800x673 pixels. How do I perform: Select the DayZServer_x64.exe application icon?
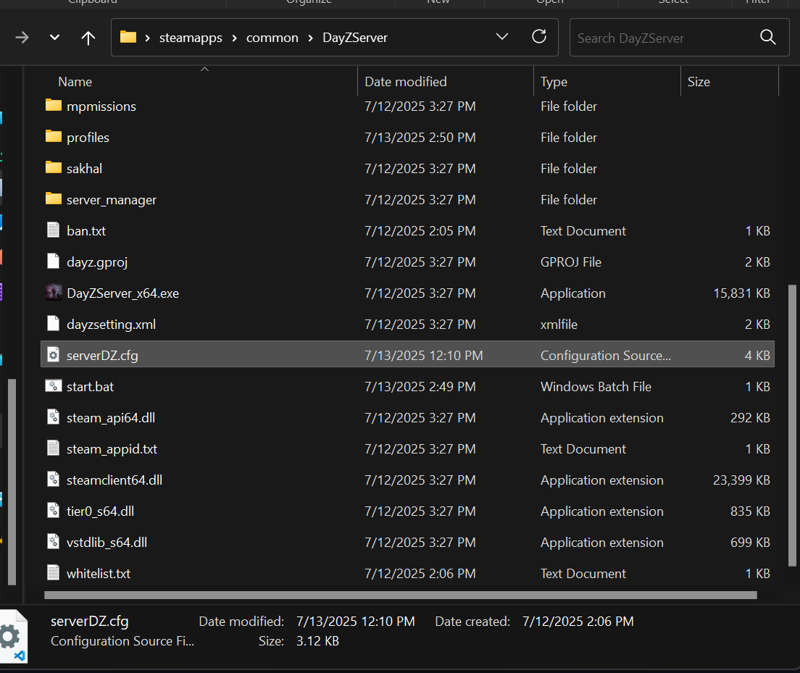pyautogui.click(x=54, y=293)
